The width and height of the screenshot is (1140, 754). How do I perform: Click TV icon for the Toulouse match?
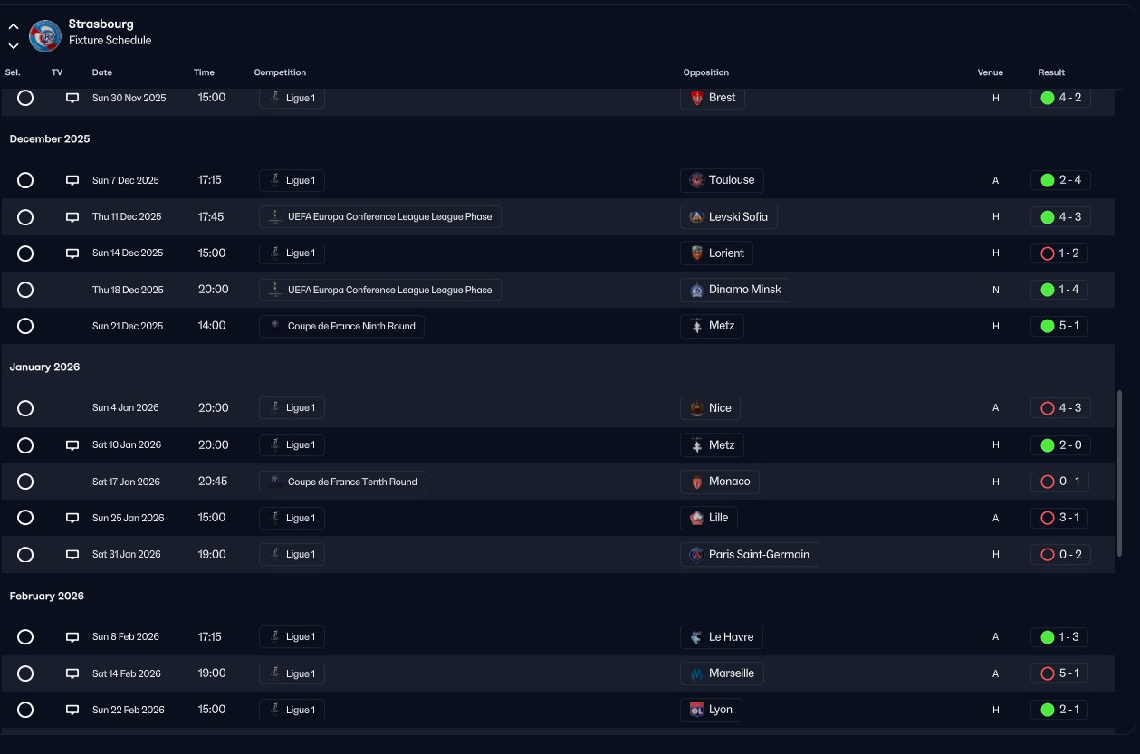(72, 180)
